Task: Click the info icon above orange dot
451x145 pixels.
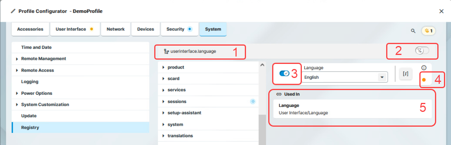Action: tap(424, 68)
